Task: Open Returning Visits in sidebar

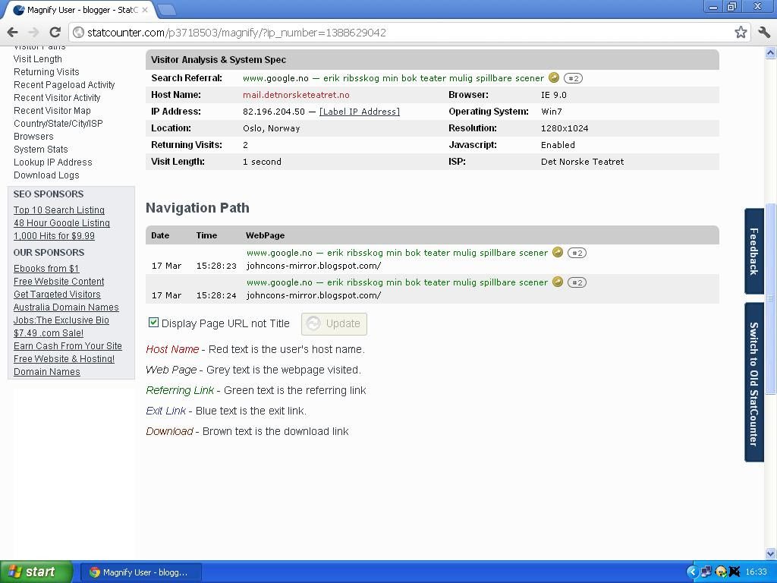Action: click(46, 72)
